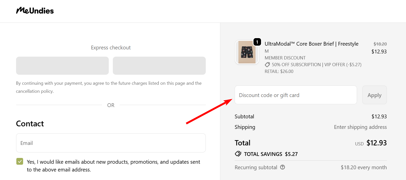
Task: Click the MeUndies logo
Action: 35,11
